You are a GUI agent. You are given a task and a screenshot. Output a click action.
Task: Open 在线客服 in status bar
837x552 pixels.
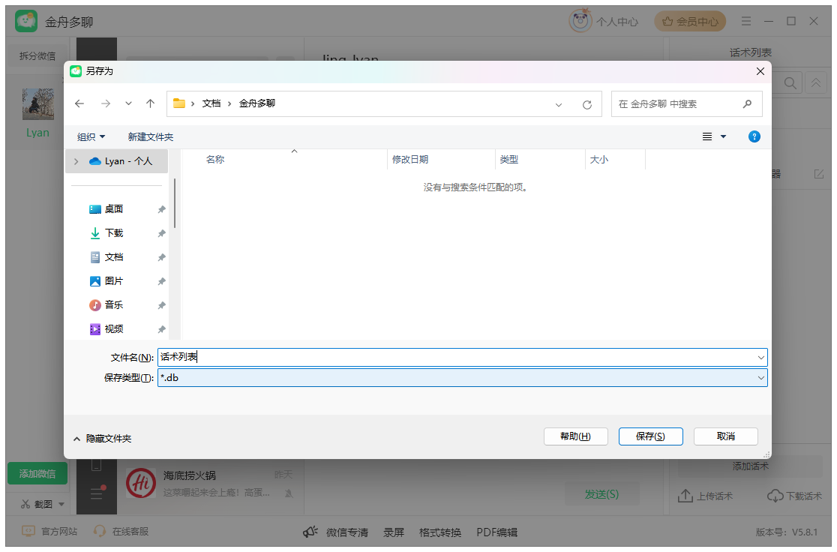click(121, 531)
